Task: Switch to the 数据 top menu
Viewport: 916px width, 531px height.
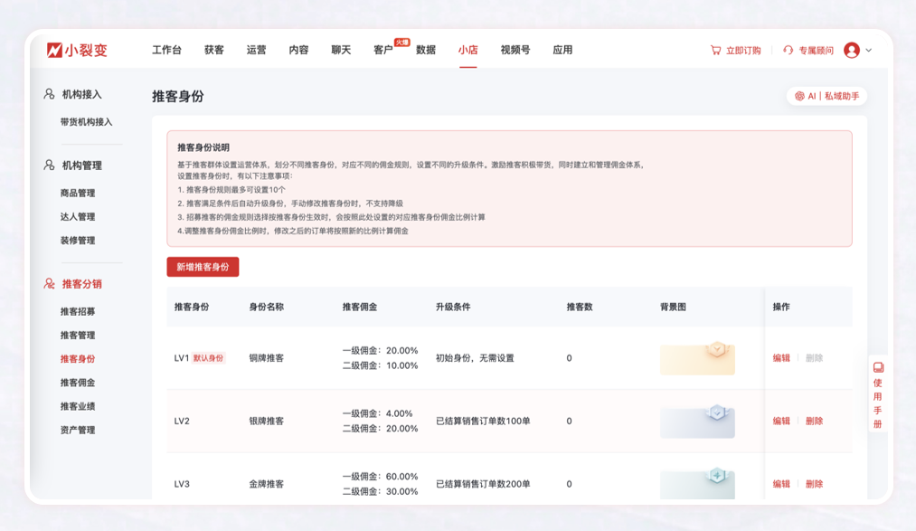Action: point(426,51)
